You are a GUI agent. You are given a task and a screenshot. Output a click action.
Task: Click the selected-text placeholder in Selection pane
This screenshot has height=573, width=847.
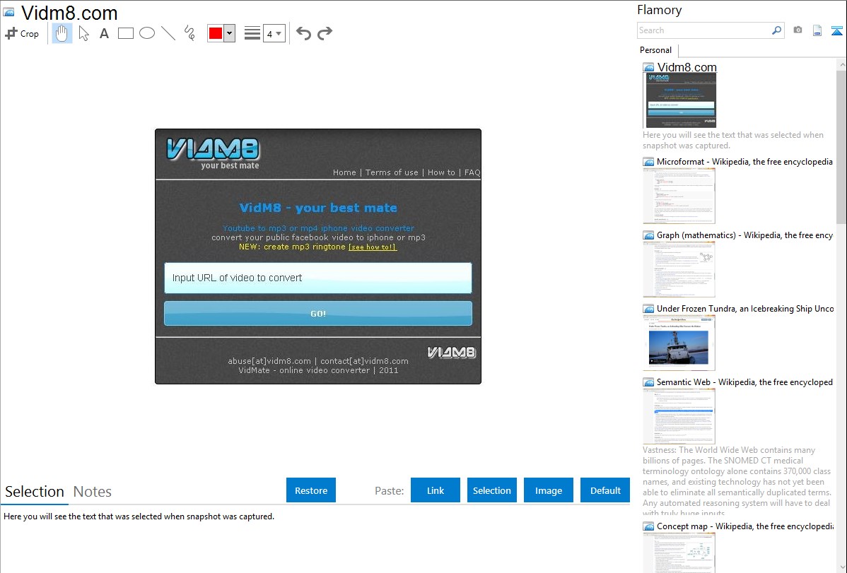[139, 516]
